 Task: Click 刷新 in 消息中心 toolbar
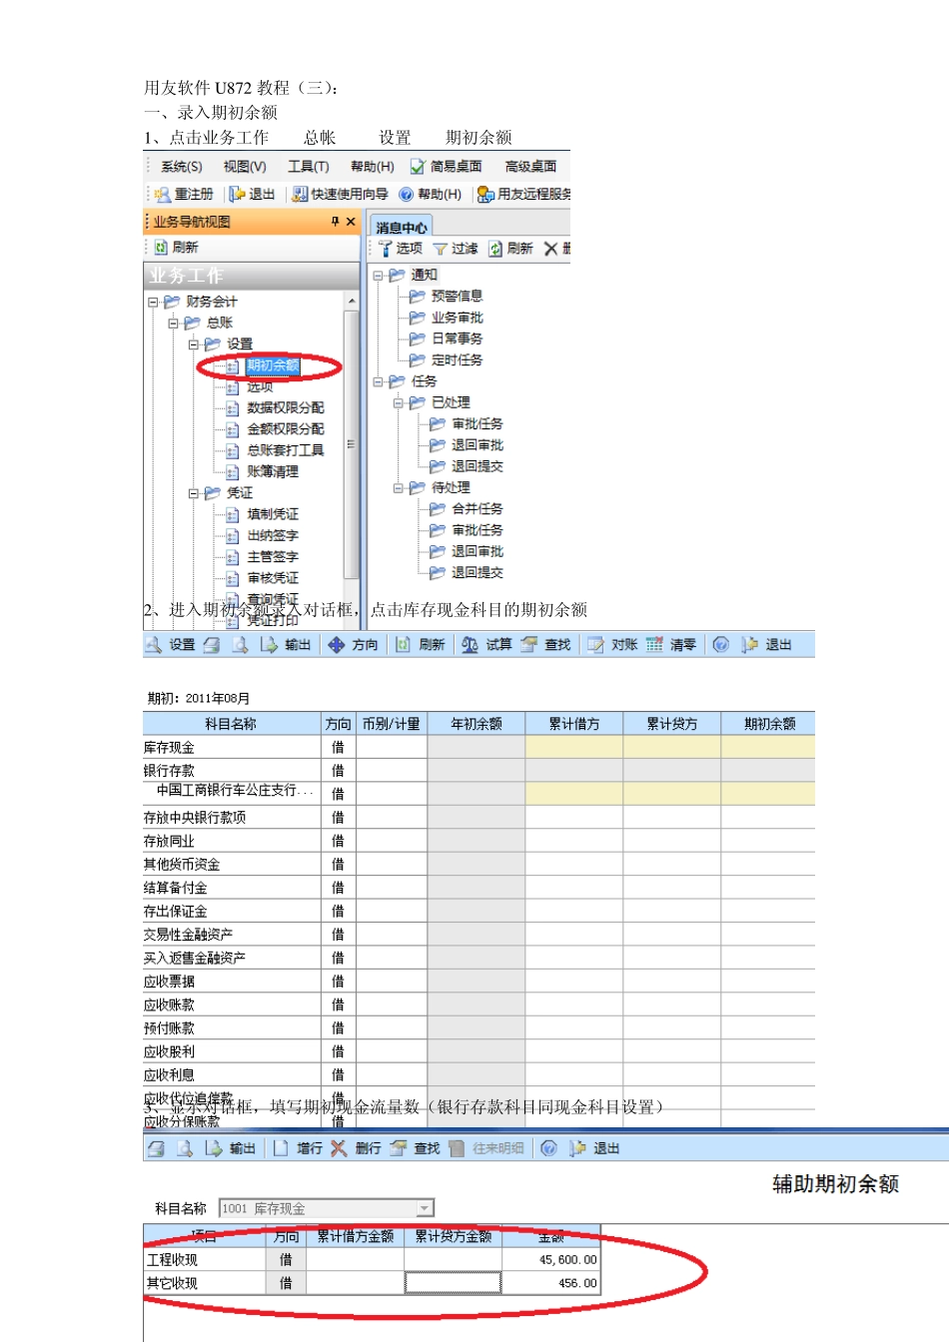click(x=510, y=249)
